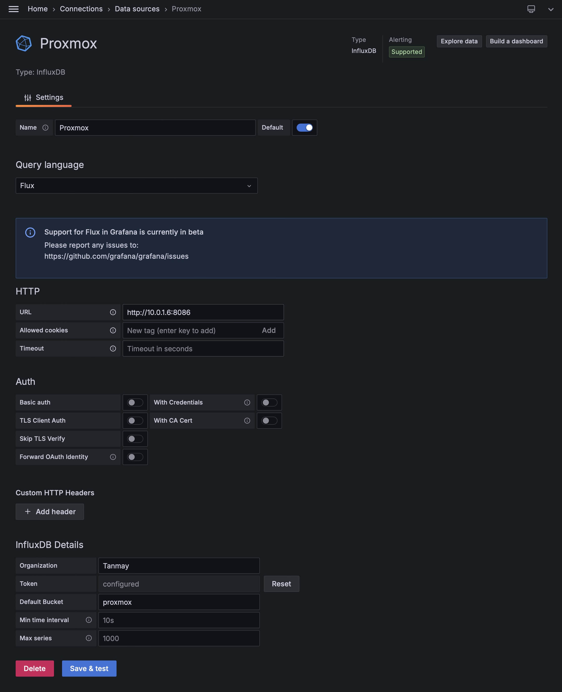Focus the Min time interval field
Viewport: 562px width, 692px height.
tap(179, 620)
